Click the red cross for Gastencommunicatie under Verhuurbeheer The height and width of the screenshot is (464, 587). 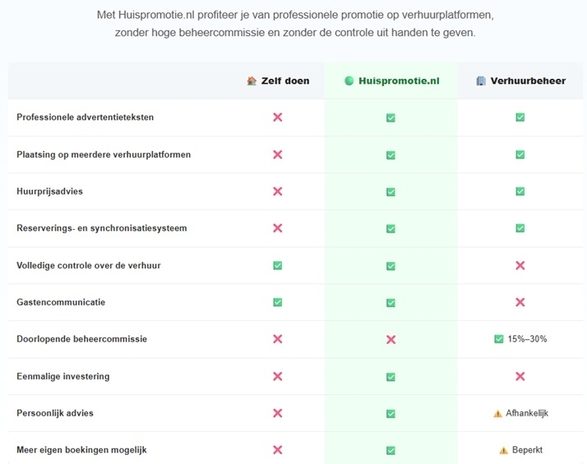[520, 302]
